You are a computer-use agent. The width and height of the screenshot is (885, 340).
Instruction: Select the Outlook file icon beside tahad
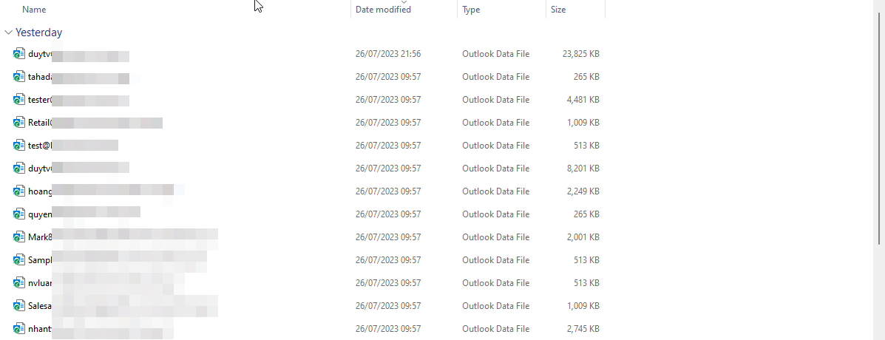click(x=19, y=77)
